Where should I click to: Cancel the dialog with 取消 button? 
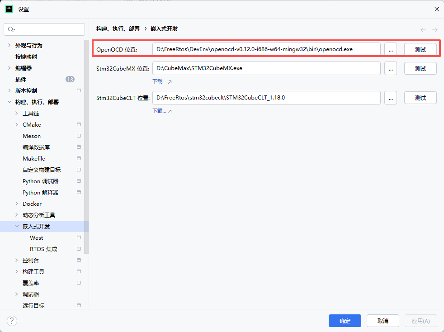tap(383, 321)
